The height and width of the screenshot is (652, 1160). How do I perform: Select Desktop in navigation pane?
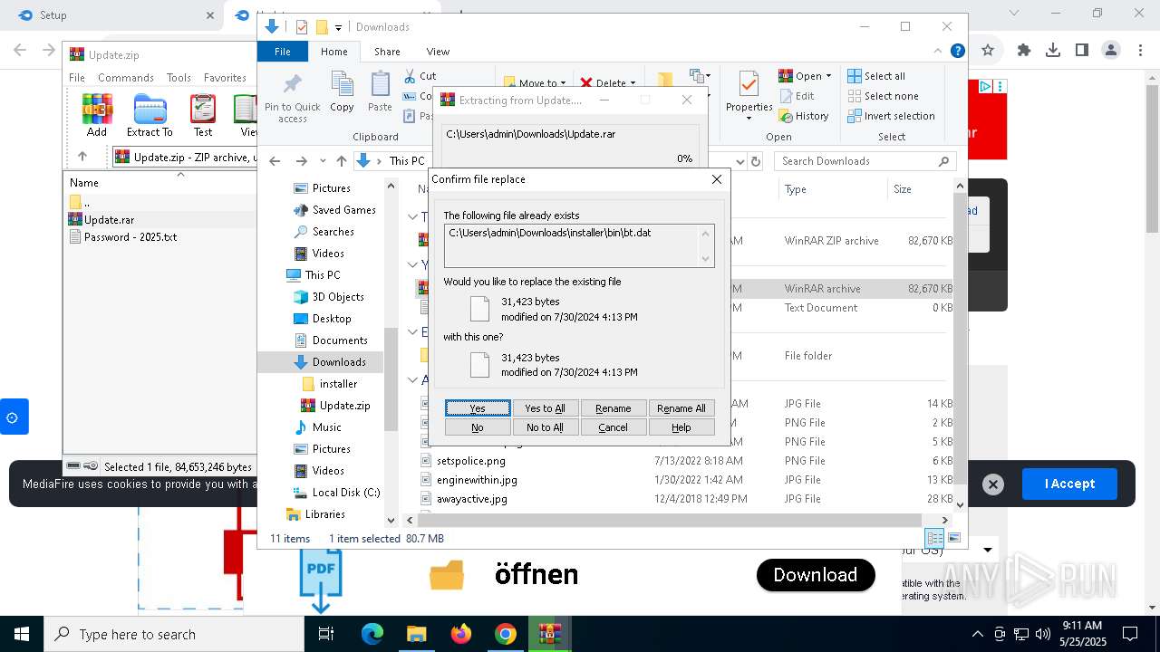point(322,319)
